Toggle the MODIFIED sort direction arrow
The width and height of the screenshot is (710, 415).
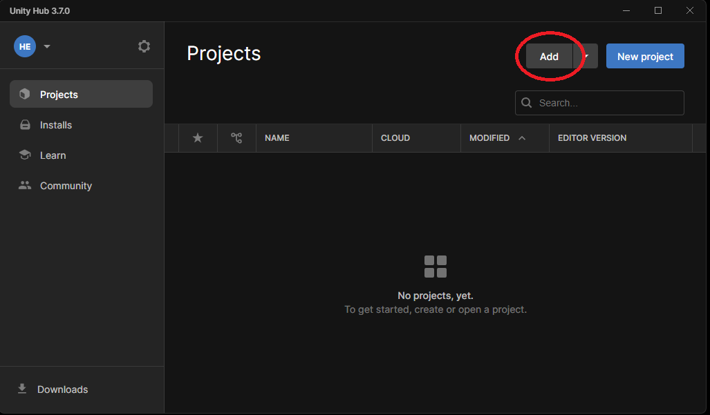(x=522, y=138)
